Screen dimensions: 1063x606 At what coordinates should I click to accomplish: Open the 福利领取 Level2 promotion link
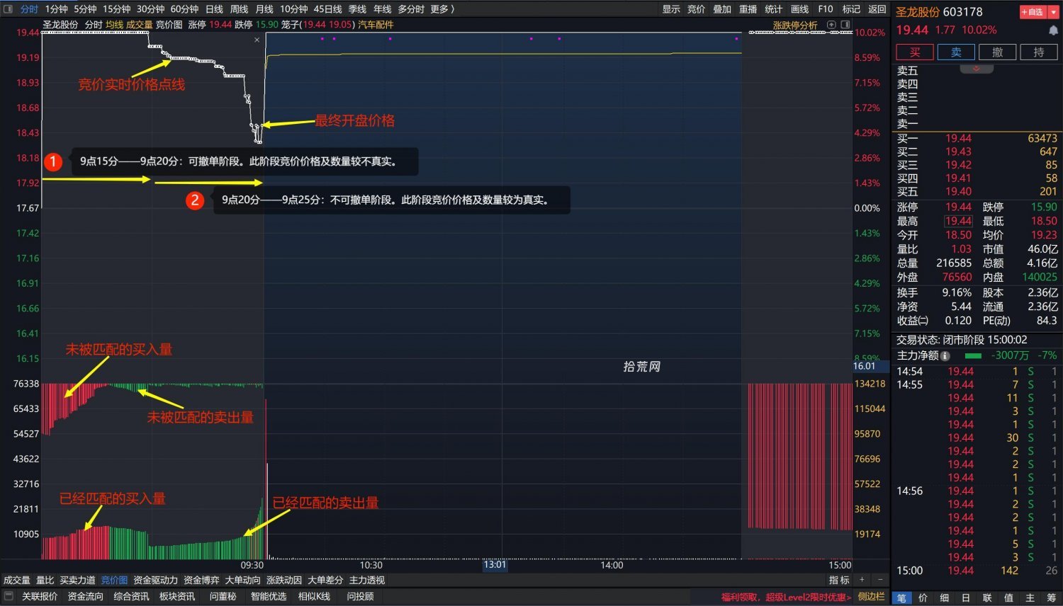pyautogui.click(x=786, y=597)
